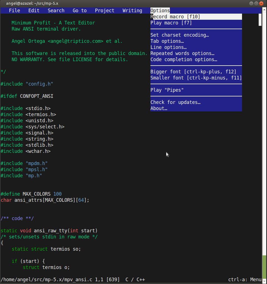
Task: Open Repeated words options…
Action: click(196, 53)
